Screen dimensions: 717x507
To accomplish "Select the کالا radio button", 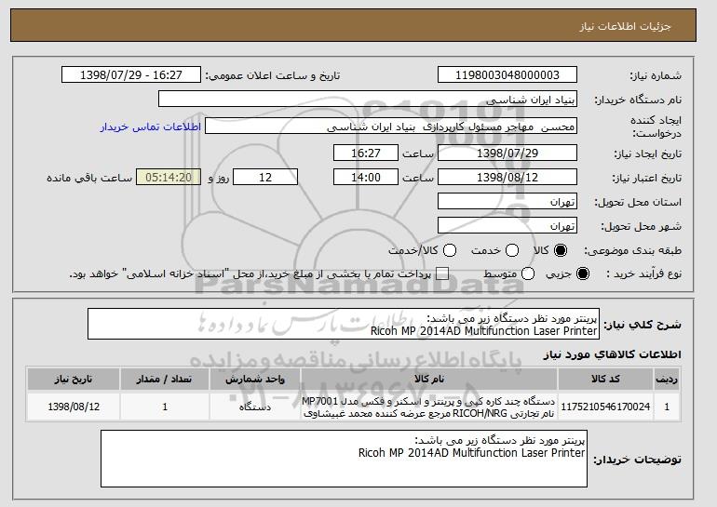I will click(x=561, y=250).
